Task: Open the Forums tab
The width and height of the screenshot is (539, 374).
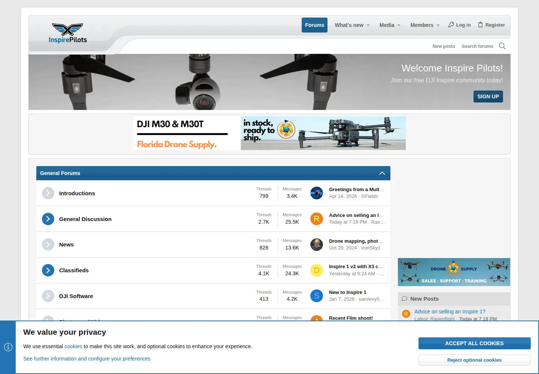Action: tap(314, 25)
